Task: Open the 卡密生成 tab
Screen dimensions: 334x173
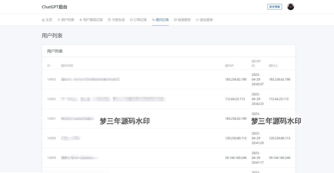Action: (116, 20)
